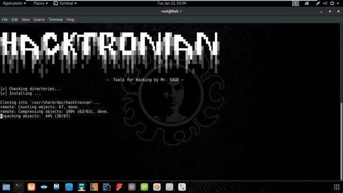Launch Metasploit from the dock

click(x=56, y=187)
